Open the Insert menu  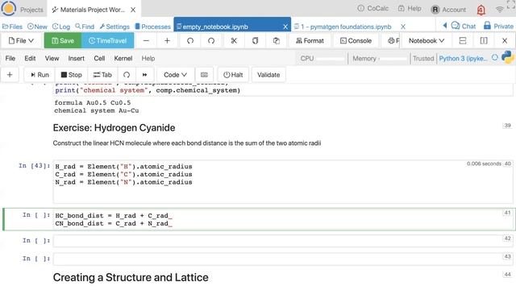tap(77, 58)
